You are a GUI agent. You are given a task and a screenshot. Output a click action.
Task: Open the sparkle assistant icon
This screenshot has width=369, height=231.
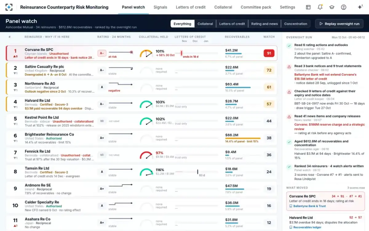[360, 7]
